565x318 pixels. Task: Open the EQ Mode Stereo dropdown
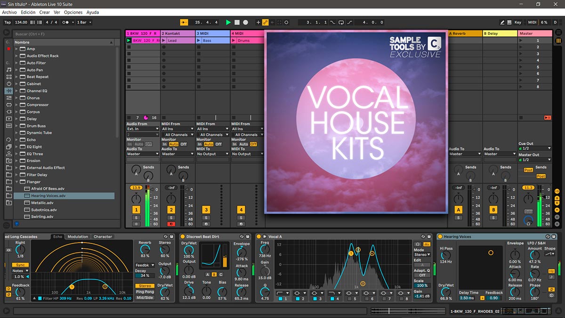point(422,254)
